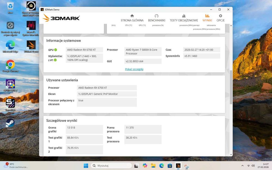Select the true value for Procesor połączony
The width and height of the screenshot is (272, 170).
coord(107,102)
